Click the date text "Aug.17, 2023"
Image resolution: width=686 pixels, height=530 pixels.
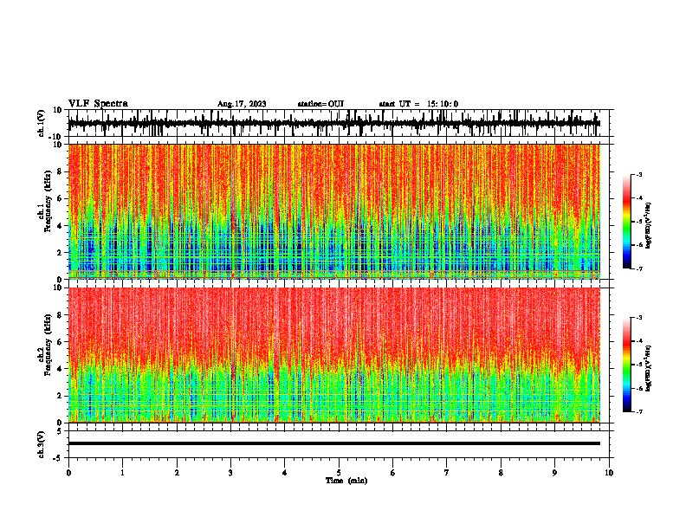(x=242, y=104)
